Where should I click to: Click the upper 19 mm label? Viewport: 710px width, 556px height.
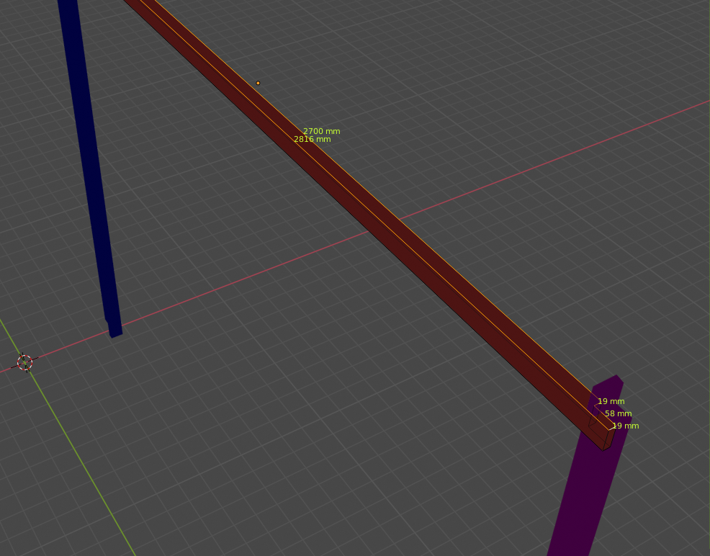pos(611,401)
